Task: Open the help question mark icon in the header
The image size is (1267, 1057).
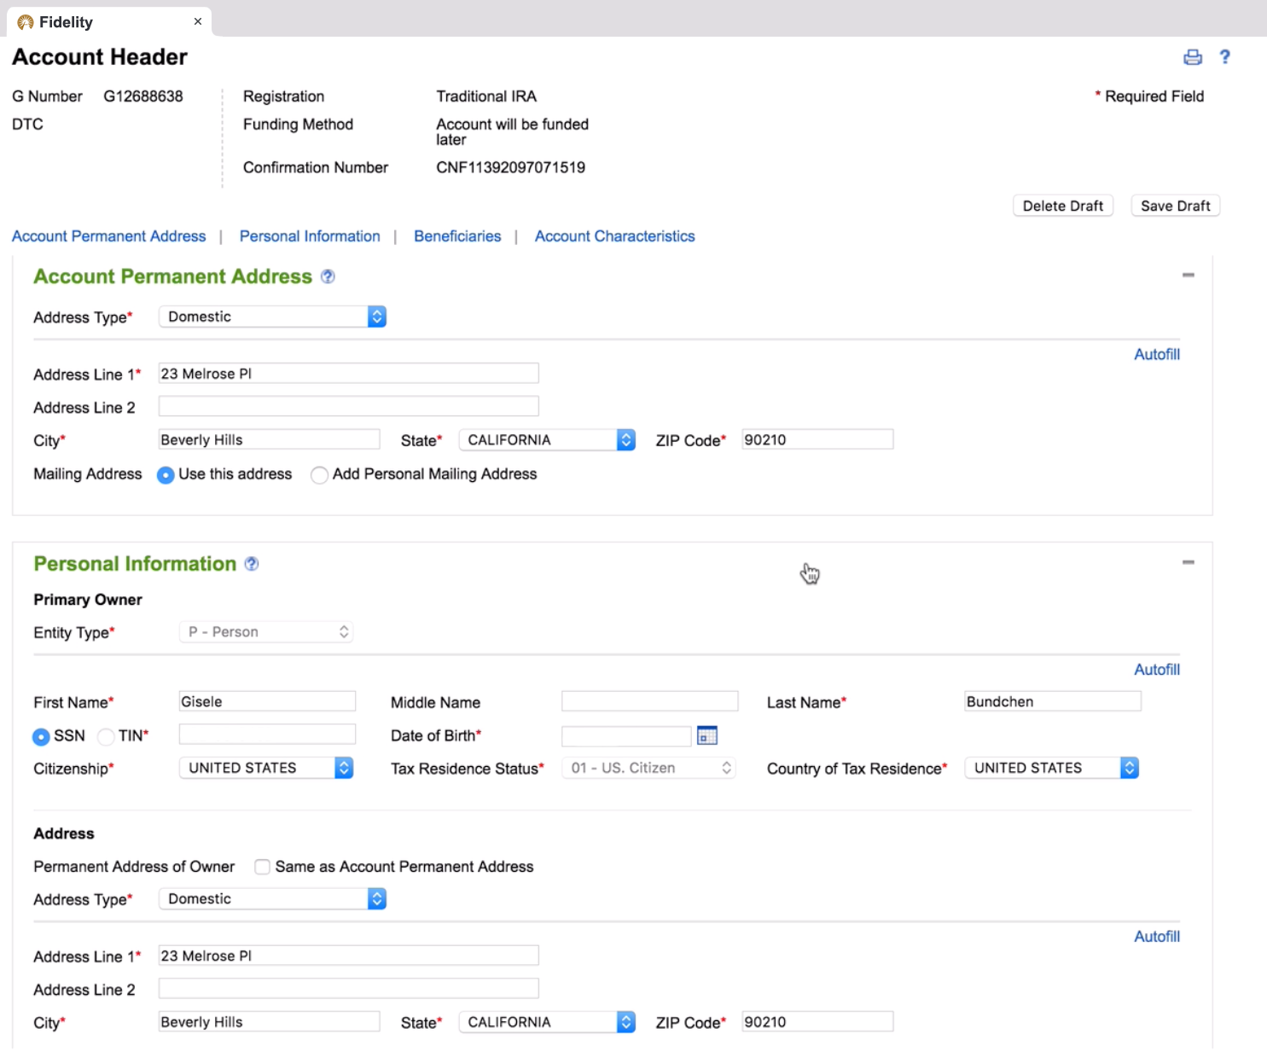Action: tap(1224, 56)
